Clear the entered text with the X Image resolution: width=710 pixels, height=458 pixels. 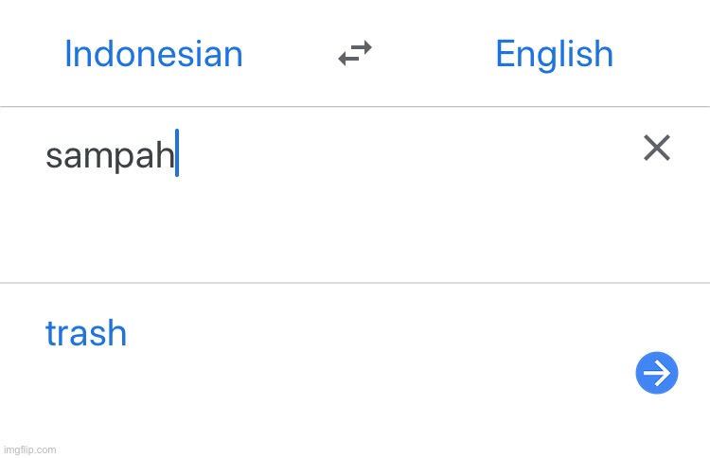657,148
